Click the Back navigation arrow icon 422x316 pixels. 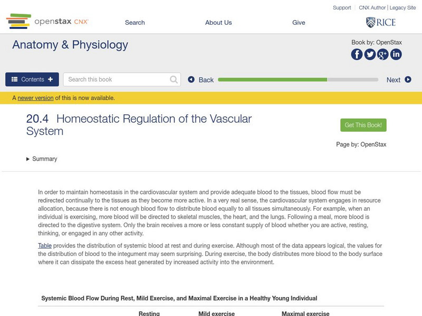tap(192, 80)
